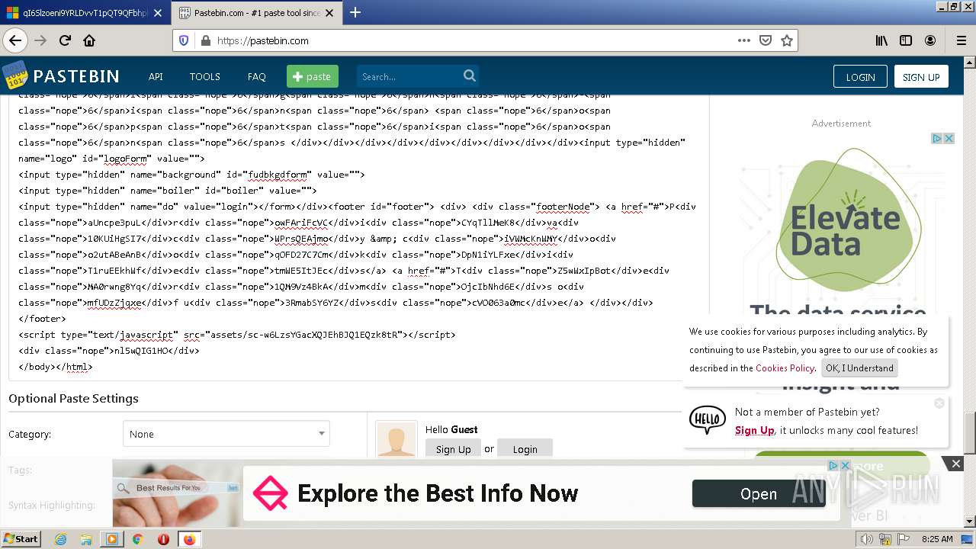Click the search magnifier icon
976x549 pixels.
[470, 75]
